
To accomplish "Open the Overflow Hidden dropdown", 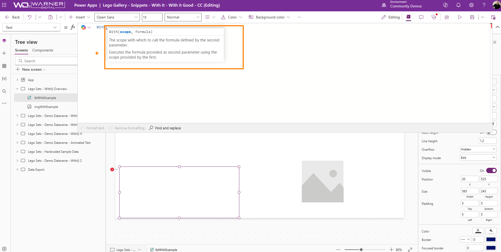I will (478, 149).
